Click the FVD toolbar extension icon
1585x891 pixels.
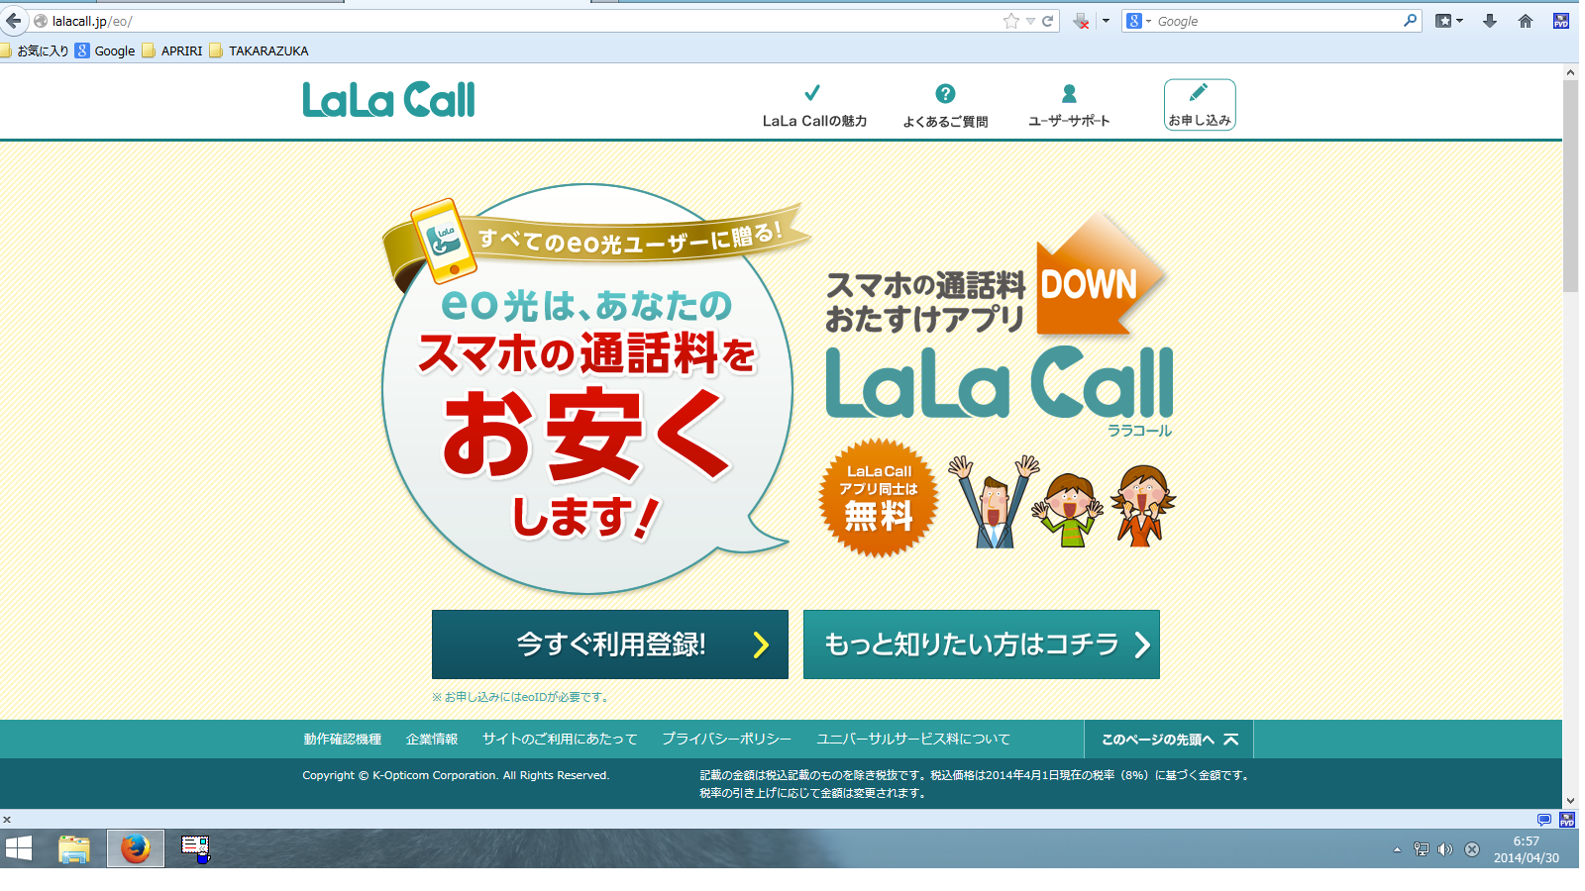1561,21
